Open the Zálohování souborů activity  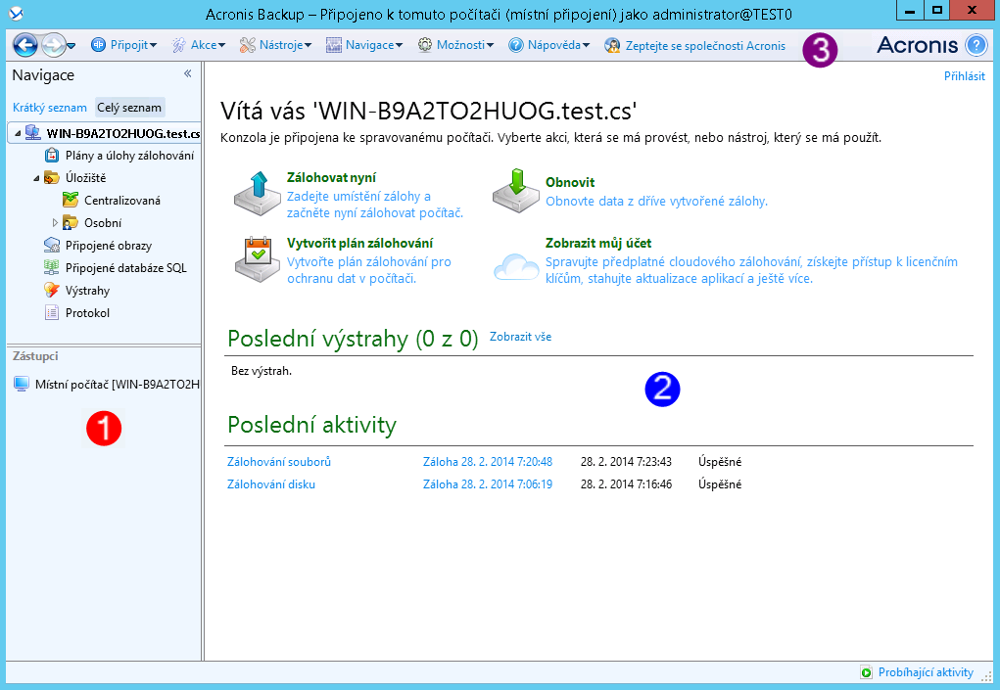pyautogui.click(x=279, y=462)
